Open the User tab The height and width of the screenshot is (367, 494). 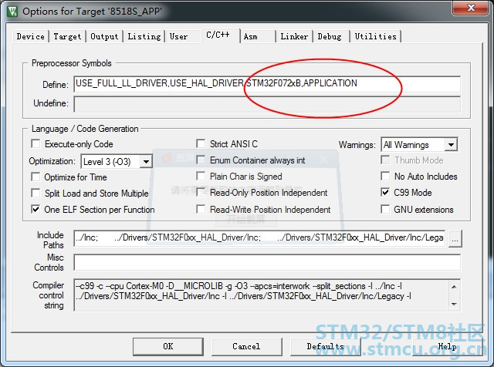(x=178, y=36)
